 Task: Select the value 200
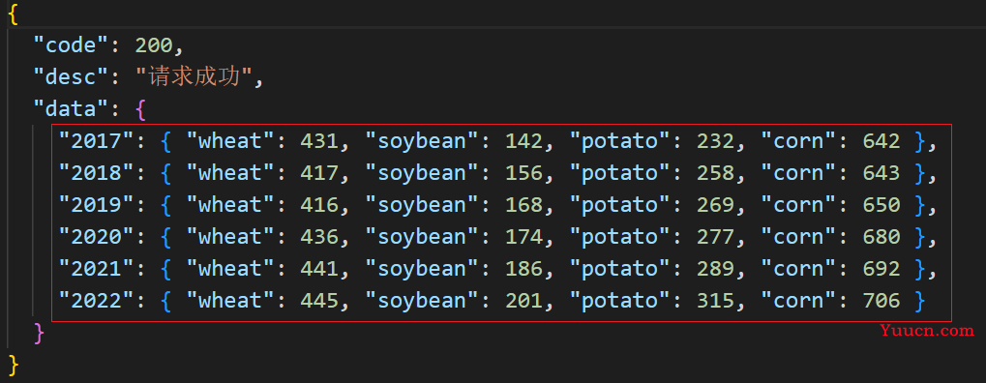click(x=154, y=45)
